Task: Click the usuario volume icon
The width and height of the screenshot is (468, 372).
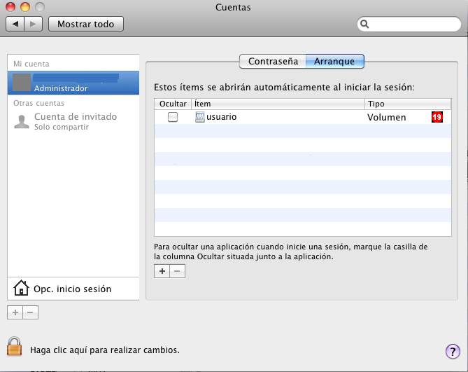Action: tap(199, 117)
